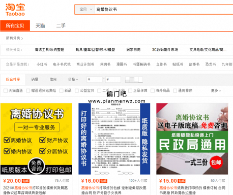233x195 pixels.
Task: Click the 75人付款 count
Action: [x=62, y=181]
